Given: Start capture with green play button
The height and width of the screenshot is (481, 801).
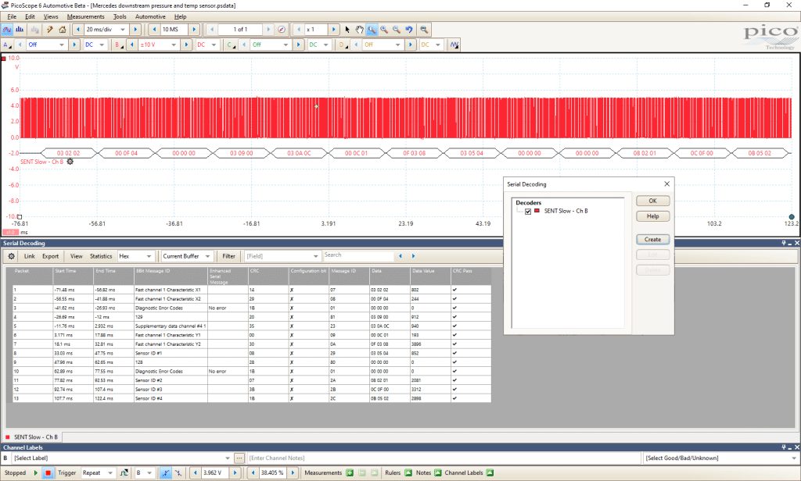Looking at the screenshot, I should click(x=36, y=473).
